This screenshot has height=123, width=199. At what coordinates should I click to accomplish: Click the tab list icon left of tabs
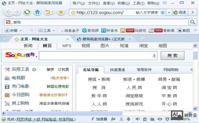pyautogui.click(x=4, y=38)
